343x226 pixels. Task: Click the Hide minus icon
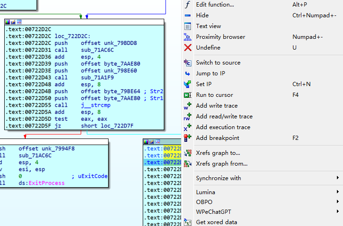click(188, 15)
